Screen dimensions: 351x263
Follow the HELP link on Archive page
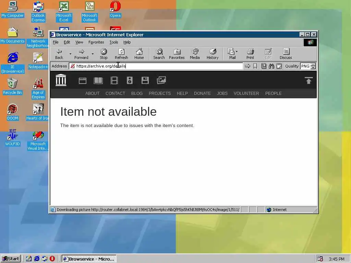point(182,93)
